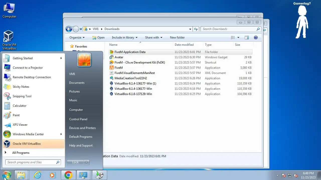Viewport: 321px width, 180px height.
Task: Open Explorer help icon
Action: pos(256,37)
